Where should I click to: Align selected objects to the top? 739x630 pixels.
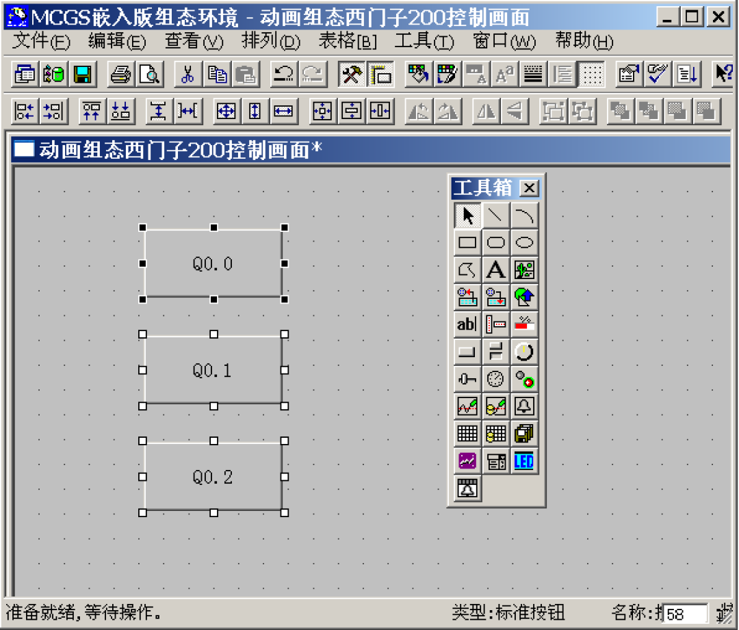[92, 111]
